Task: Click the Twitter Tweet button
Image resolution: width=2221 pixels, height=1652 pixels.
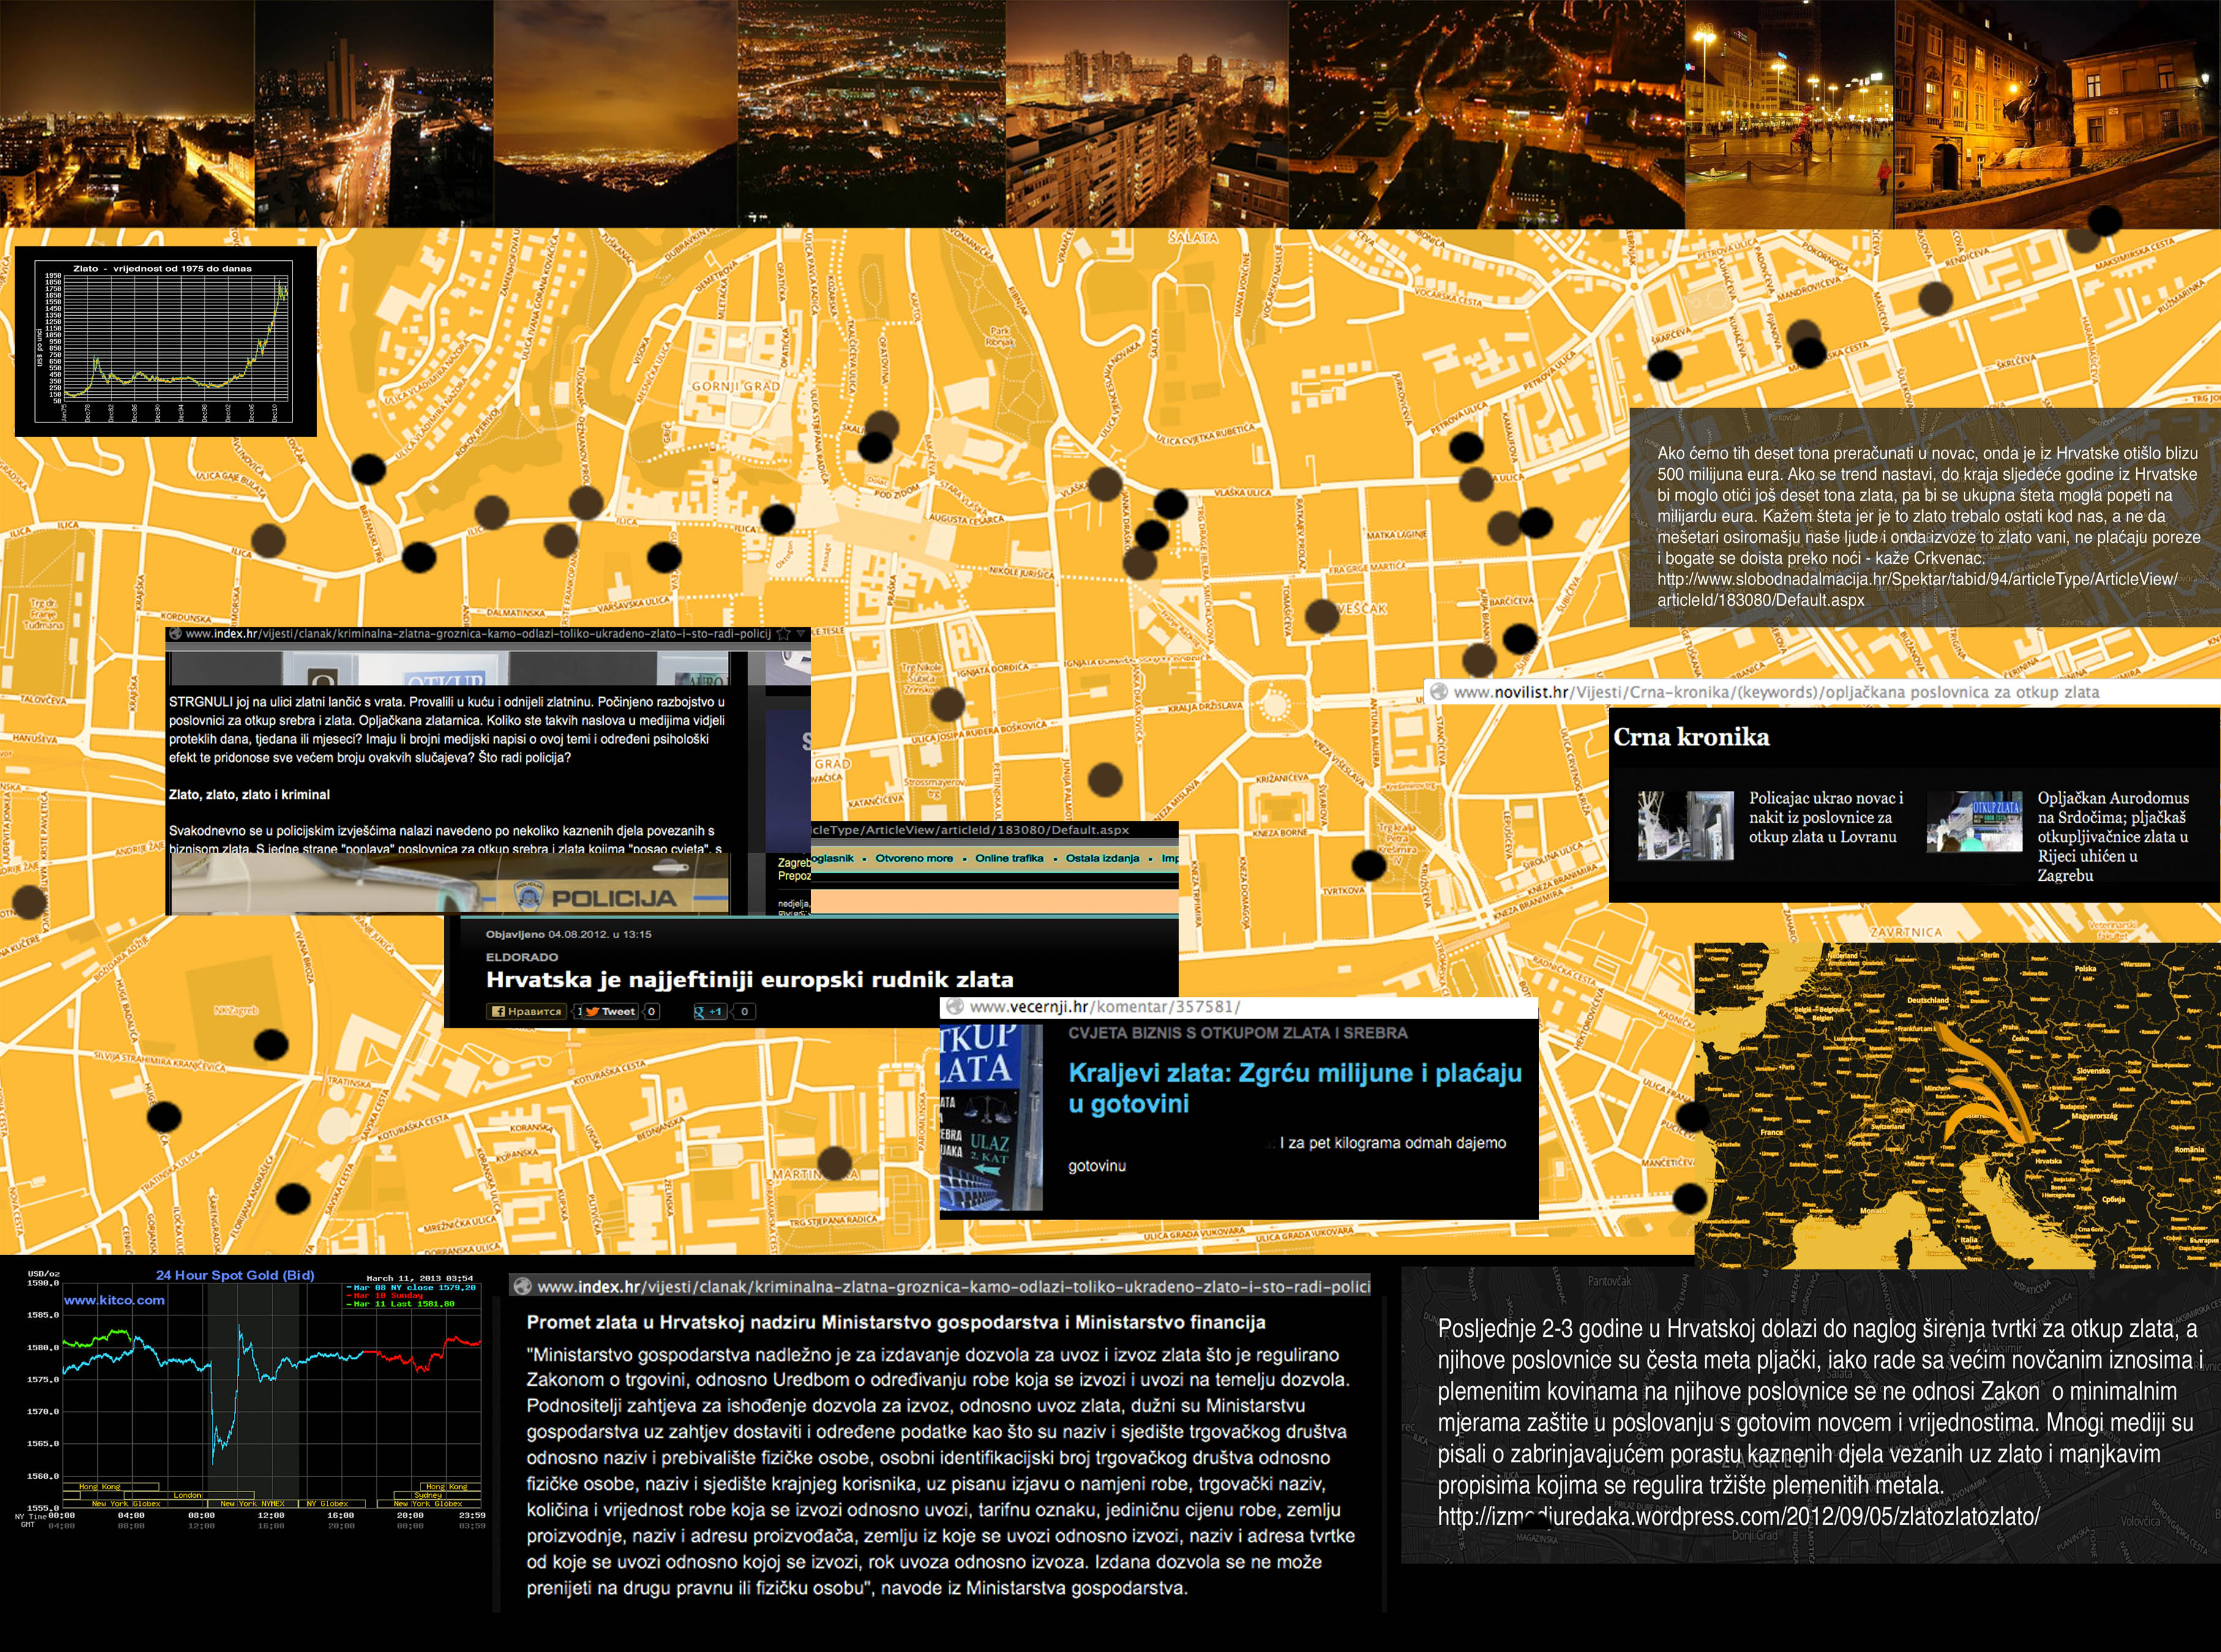Action: [x=611, y=1011]
